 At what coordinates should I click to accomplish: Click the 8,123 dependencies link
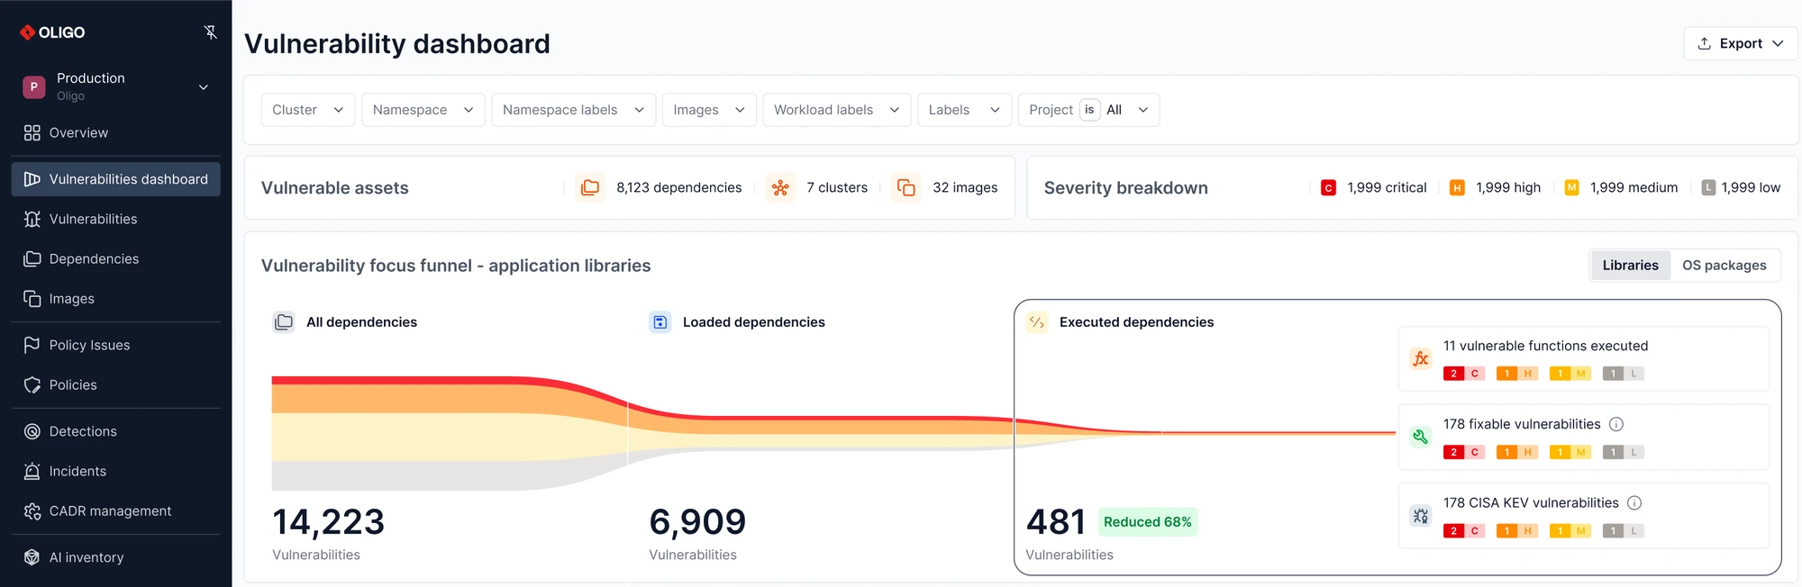click(678, 187)
